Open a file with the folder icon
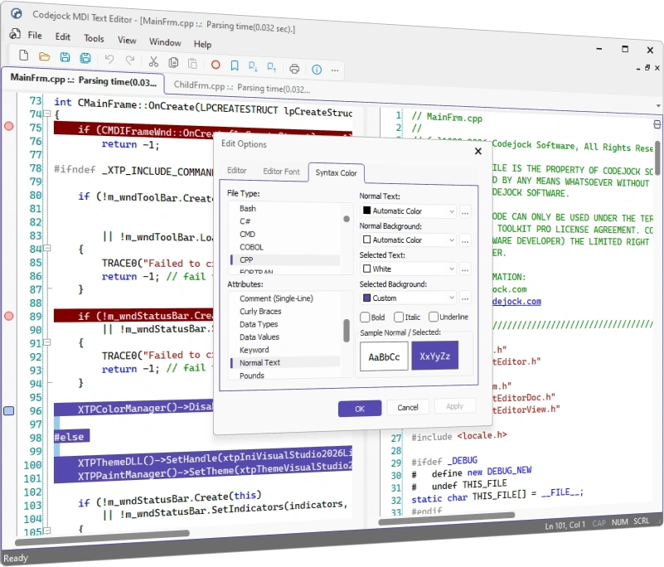This screenshot has width=664, height=567. click(45, 56)
